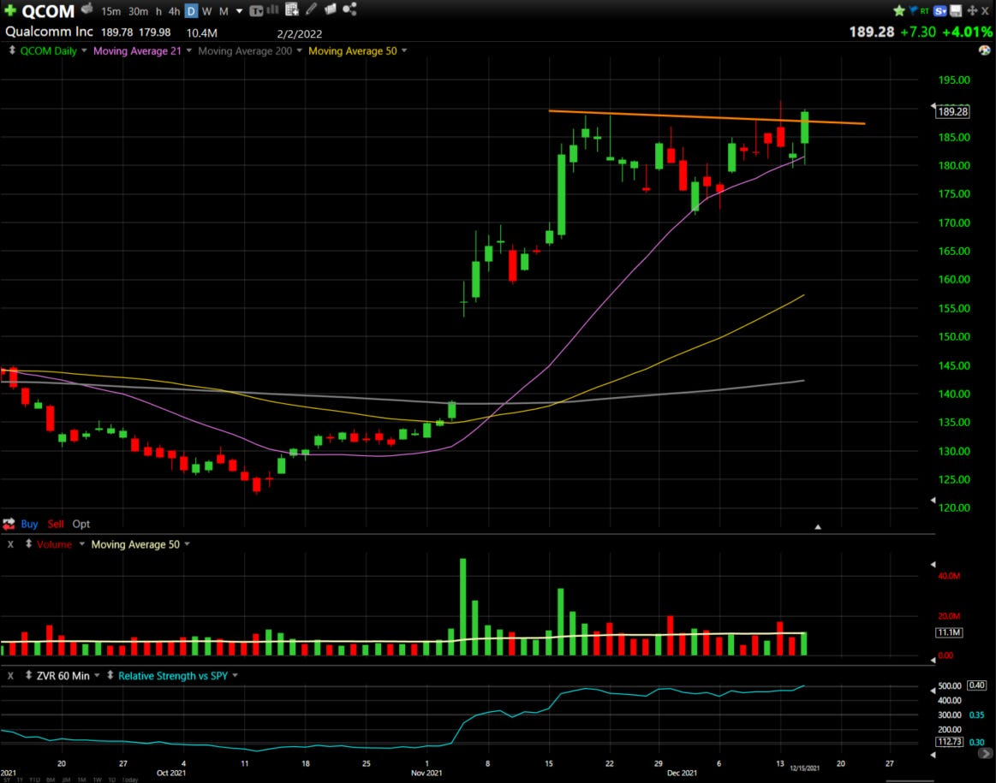996x783 pixels.
Task: Click the save floppy disk icon
Action: click(956, 11)
